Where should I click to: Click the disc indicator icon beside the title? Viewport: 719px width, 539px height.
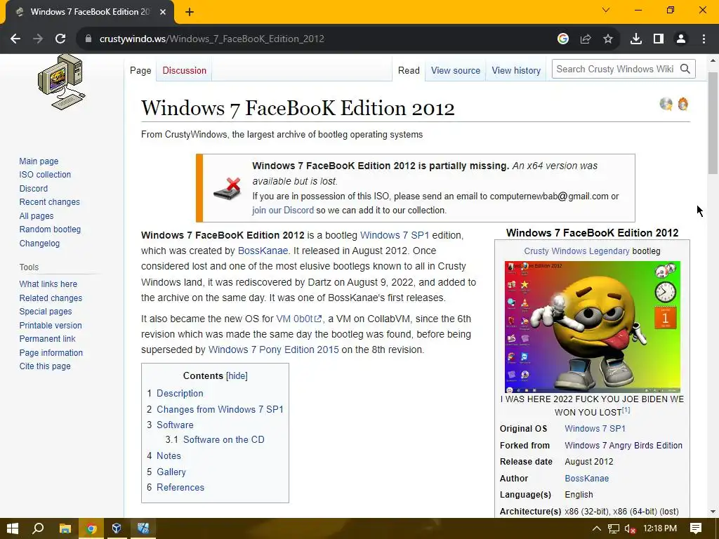pyautogui.click(x=666, y=104)
